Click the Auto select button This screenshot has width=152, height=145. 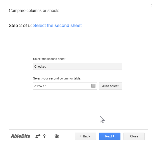[110, 86]
